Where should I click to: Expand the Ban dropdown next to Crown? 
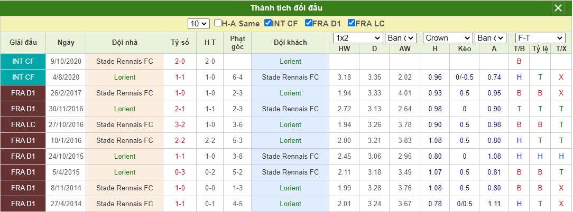[x=491, y=38]
